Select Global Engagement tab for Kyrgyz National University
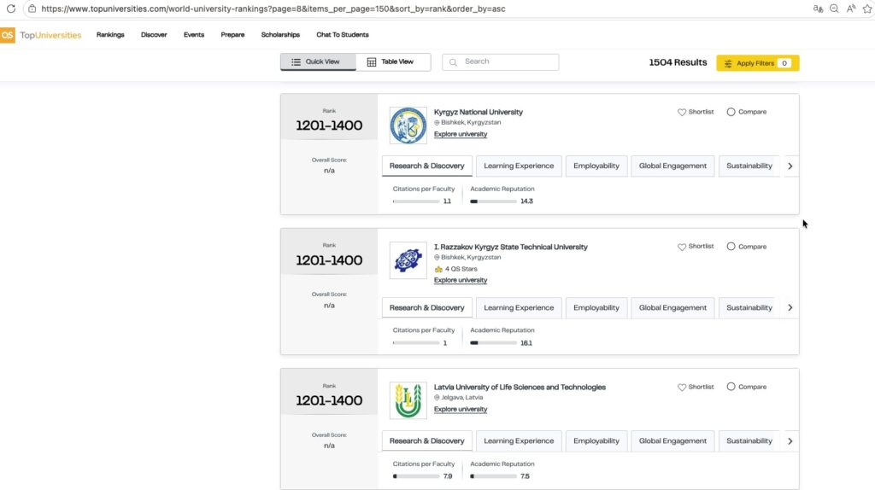 [672, 166]
